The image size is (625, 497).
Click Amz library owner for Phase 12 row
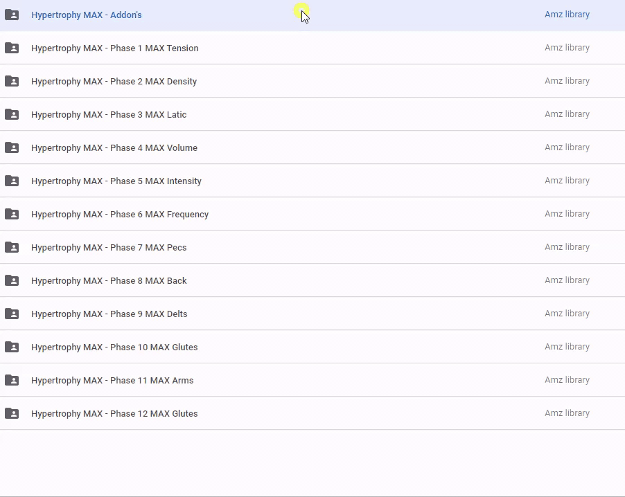coord(567,413)
